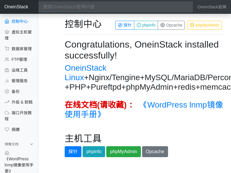
Task: Click the green filled phpMyAdmin button
Action: point(124,152)
